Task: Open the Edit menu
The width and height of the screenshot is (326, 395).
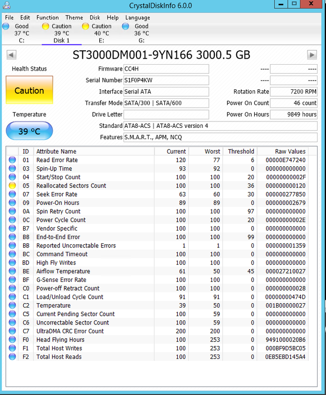Action: click(x=25, y=18)
